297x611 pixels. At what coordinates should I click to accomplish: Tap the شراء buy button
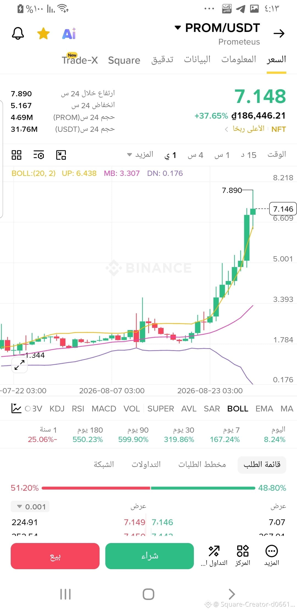point(150,556)
